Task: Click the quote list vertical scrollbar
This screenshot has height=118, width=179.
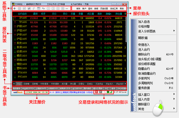Action: [x=126, y=30]
